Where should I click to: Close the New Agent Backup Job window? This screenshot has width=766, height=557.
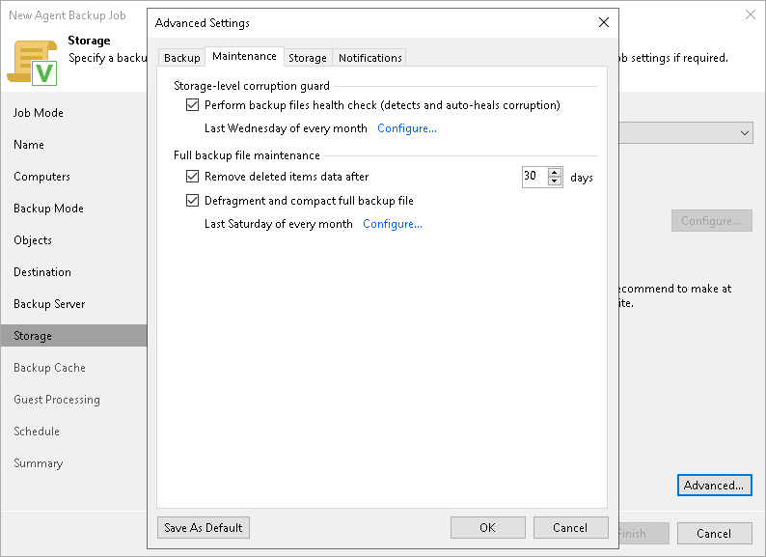pos(751,14)
